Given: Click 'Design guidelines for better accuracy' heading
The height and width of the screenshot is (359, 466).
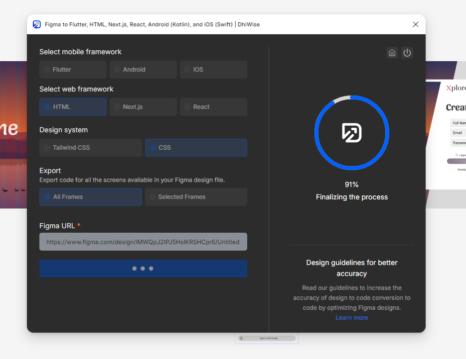Looking at the screenshot, I should point(351,268).
